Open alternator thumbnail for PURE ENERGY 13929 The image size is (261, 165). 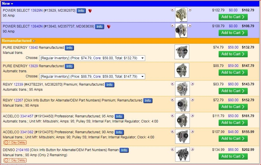[x=182, y=70]
